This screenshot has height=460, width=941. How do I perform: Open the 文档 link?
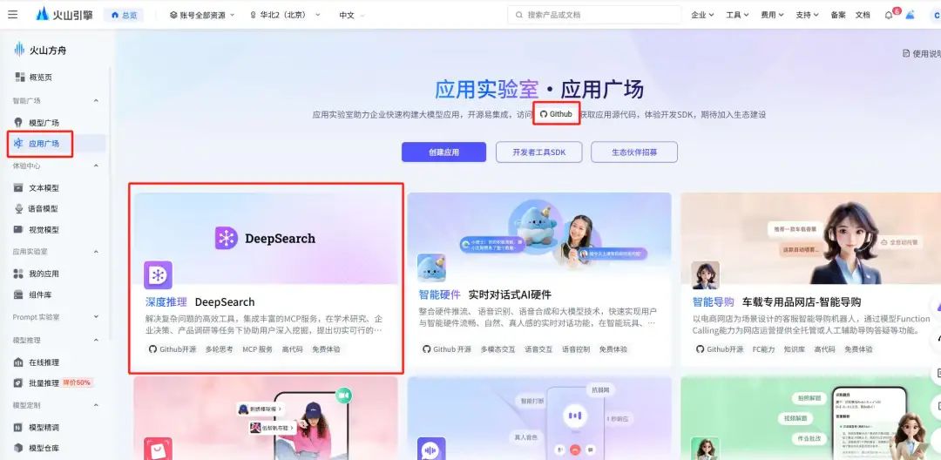863,15
